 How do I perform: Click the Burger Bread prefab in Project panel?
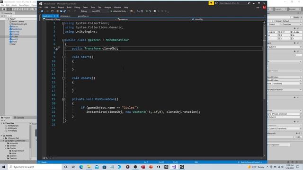[18, 151]
